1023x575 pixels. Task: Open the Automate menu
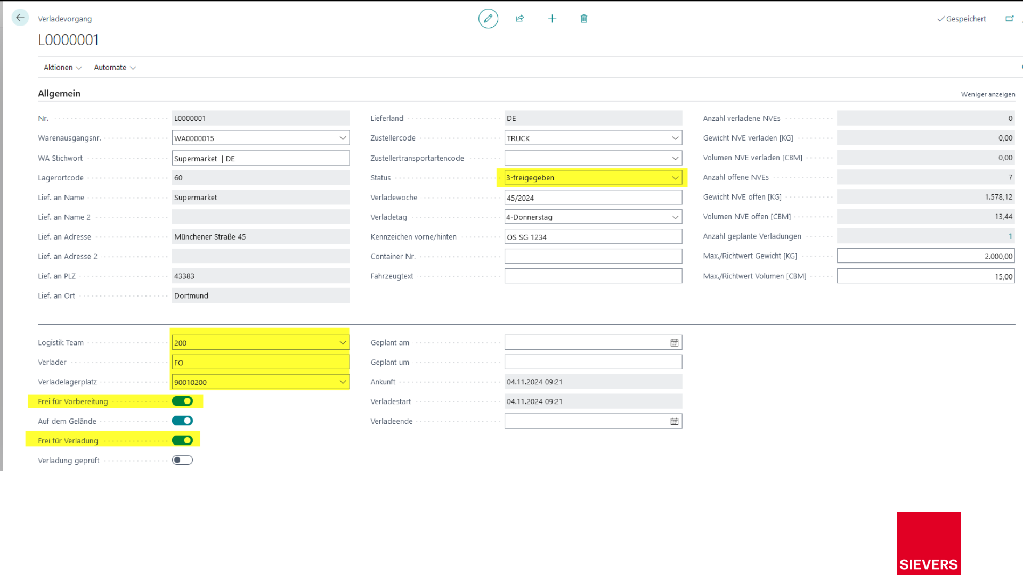(115, 68)
